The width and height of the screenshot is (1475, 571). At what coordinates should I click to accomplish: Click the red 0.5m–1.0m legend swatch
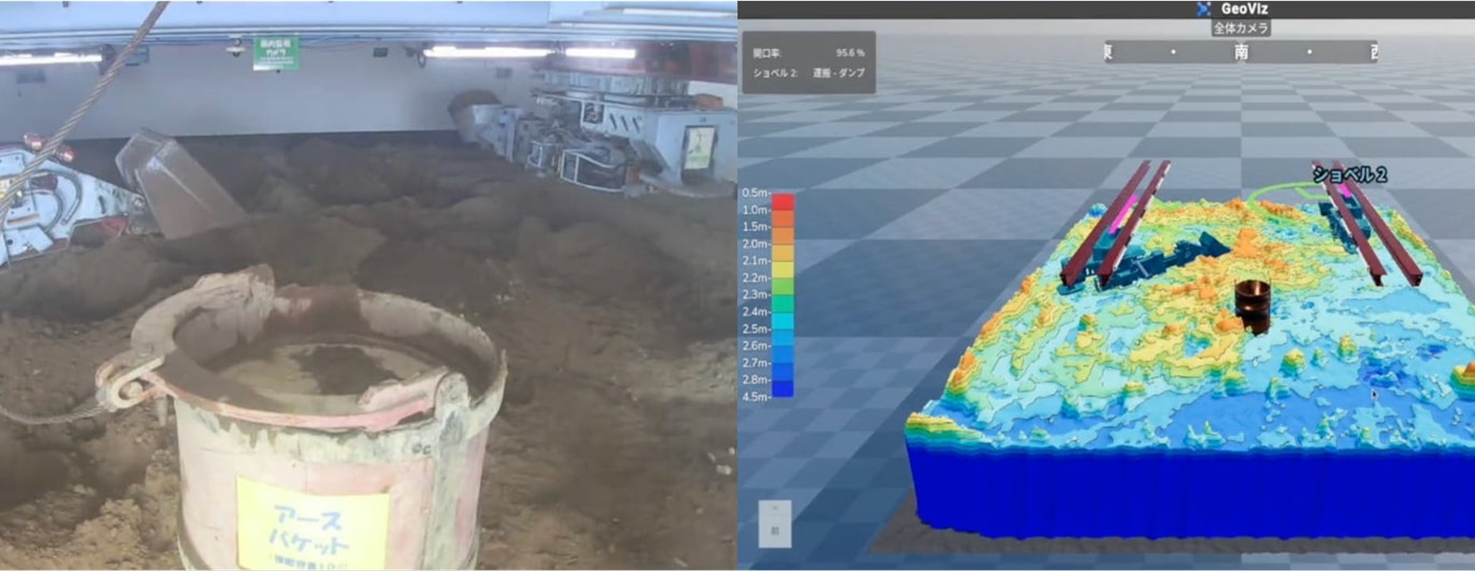[x=783, y=201]
